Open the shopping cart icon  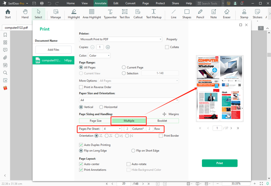pyautogui.click(x=228, y=3)
